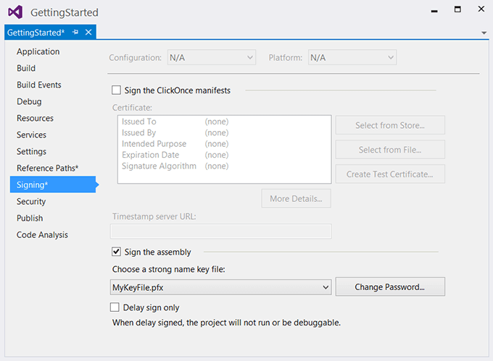
Task: Click the Intended Purpose certificate row
Action: 175,144
